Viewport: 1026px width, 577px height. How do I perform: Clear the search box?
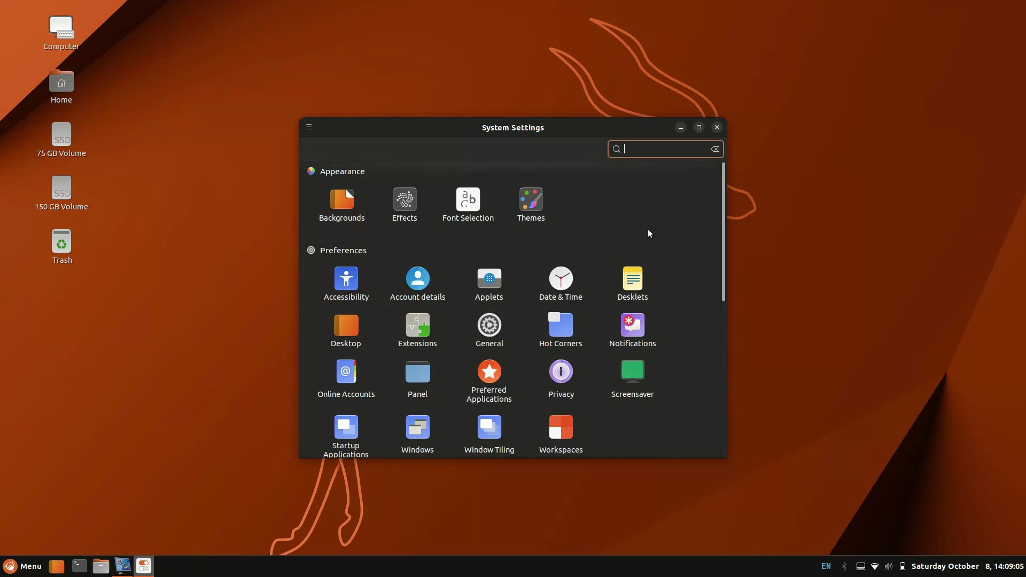click(715, 149)
